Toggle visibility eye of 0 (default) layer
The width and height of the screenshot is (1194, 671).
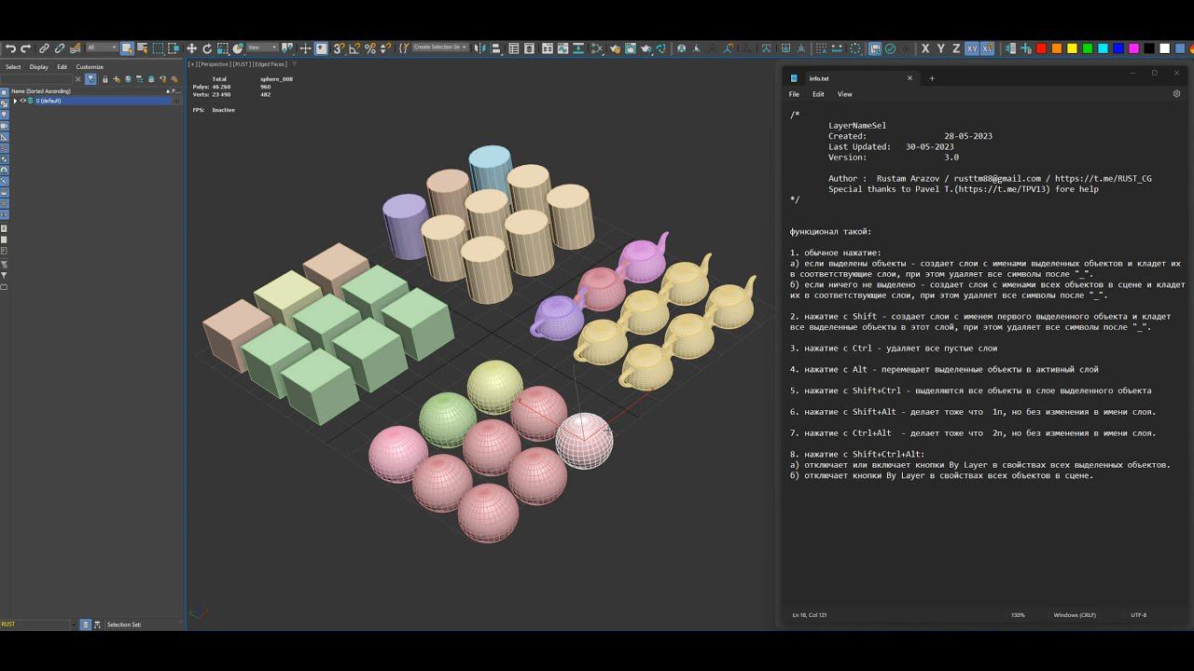(x=22, y=101)
